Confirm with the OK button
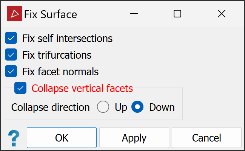 tap(62, 137)
